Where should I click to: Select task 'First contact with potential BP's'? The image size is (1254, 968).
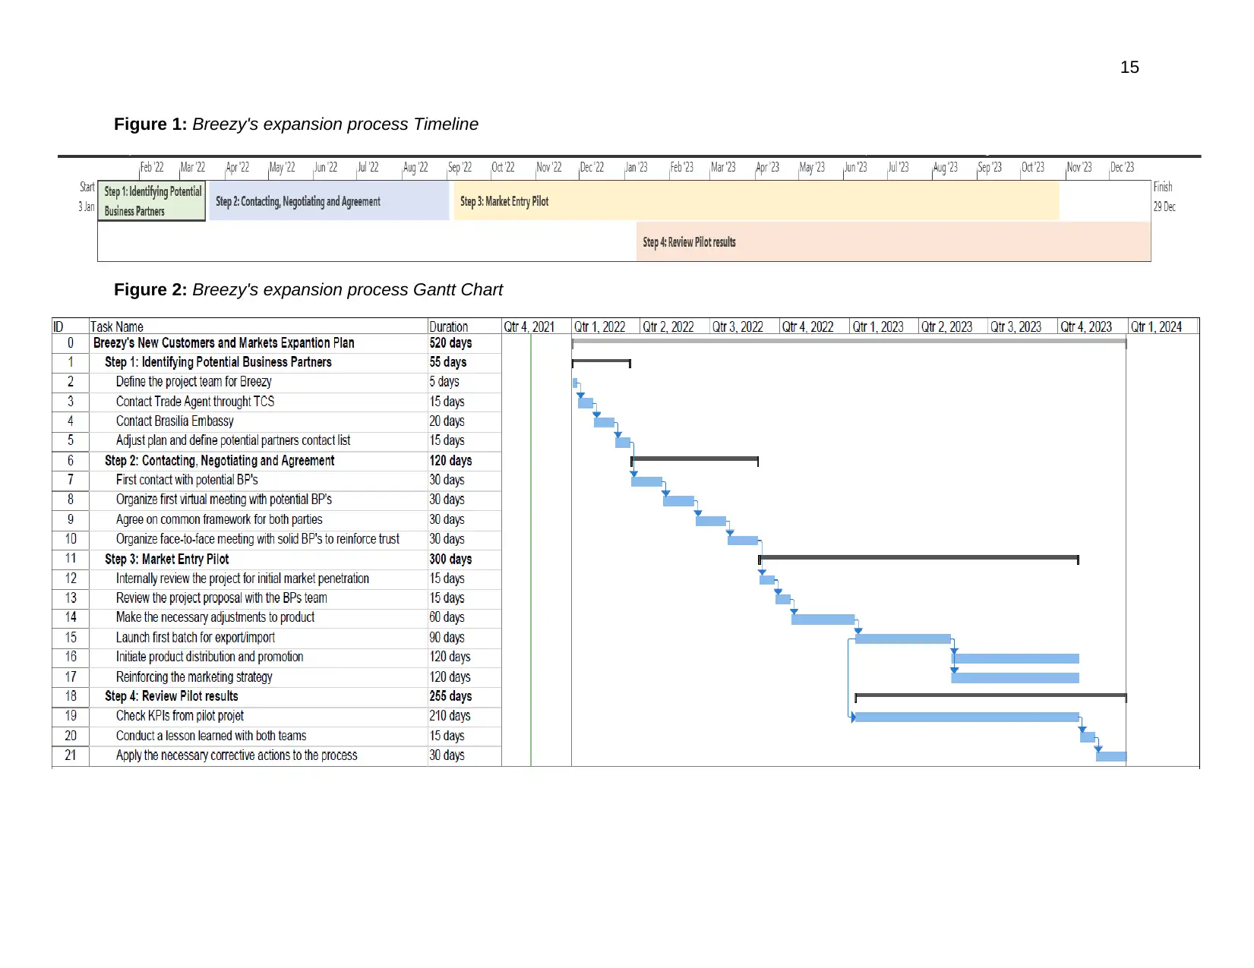pos(187,480)
